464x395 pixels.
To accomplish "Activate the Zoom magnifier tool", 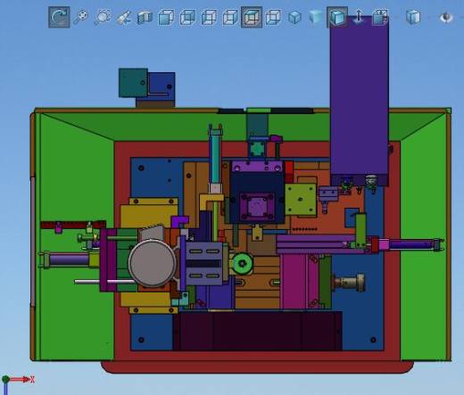I will (x=80, y=17).
